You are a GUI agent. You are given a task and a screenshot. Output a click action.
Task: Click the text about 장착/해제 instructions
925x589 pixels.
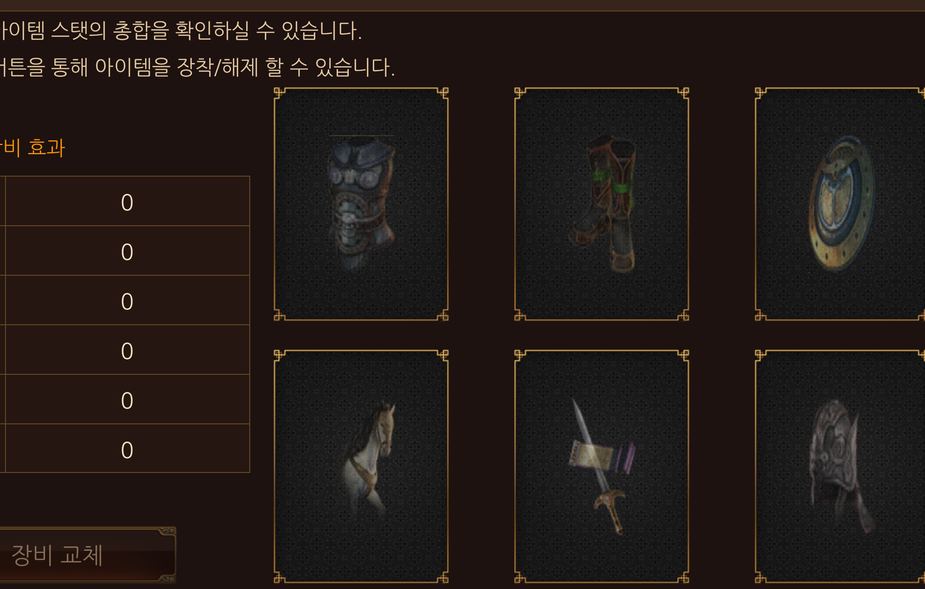[197, 67]
